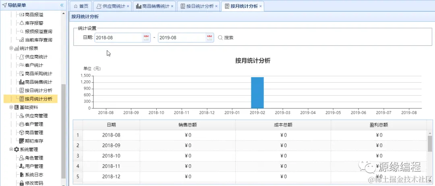Collapse the 统计报表 tree node
The width and height of the screenshot is (435, 186).
point(11,48)
